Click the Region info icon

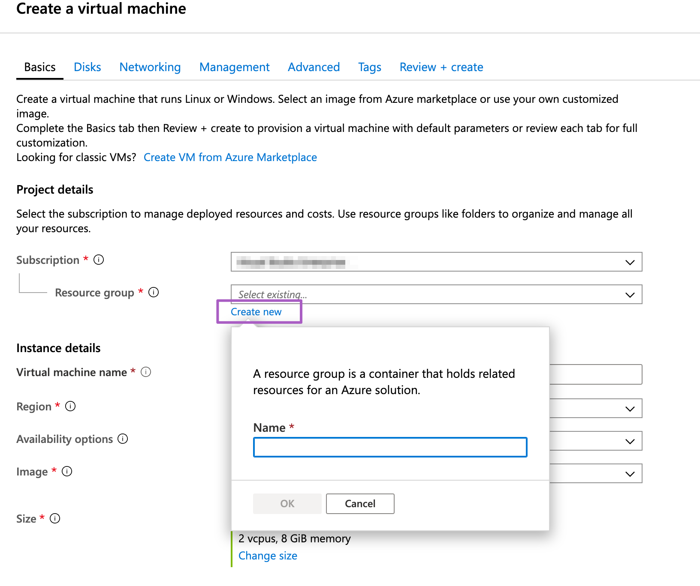click(70, 407)
